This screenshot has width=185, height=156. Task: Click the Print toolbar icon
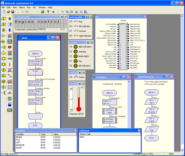[x=43, y=12]
